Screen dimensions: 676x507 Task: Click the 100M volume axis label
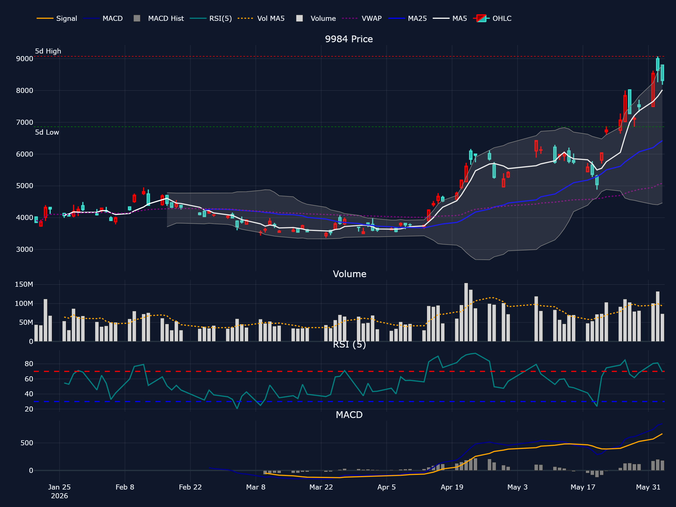pos(24,303)
